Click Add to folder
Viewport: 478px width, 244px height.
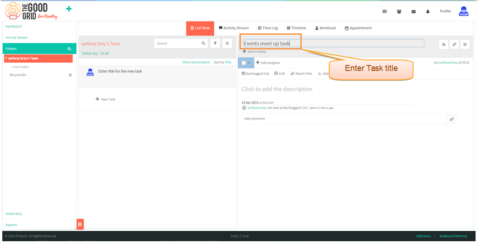[255, 51]
